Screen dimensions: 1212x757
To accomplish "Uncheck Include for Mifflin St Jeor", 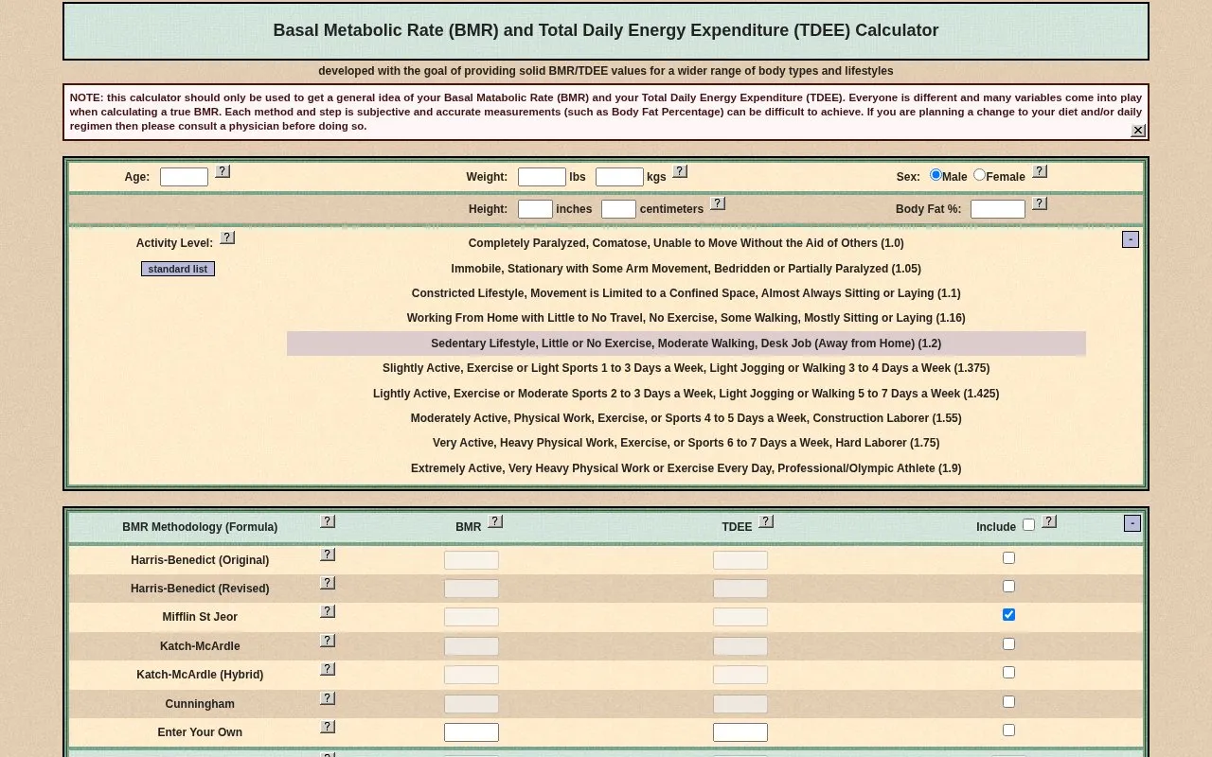I will pos(1008,615).
